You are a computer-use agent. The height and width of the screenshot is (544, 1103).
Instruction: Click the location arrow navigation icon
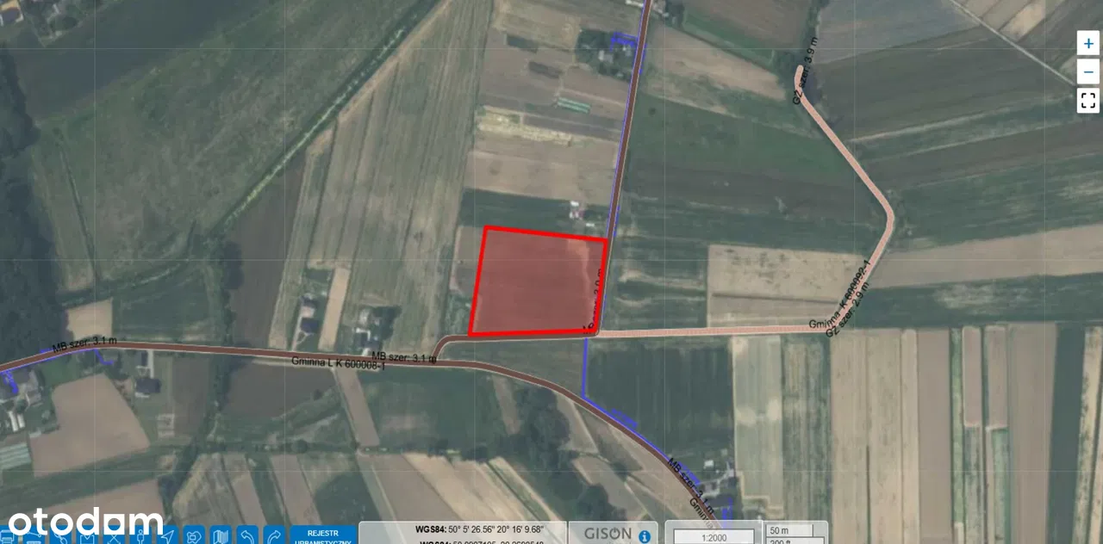[167, 536]
